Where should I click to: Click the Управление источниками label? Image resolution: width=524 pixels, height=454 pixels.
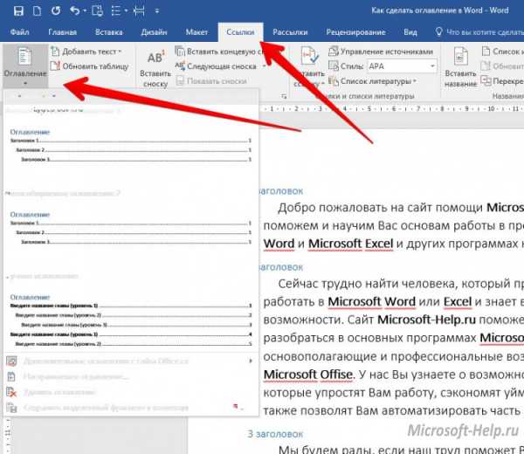[387, 52]
